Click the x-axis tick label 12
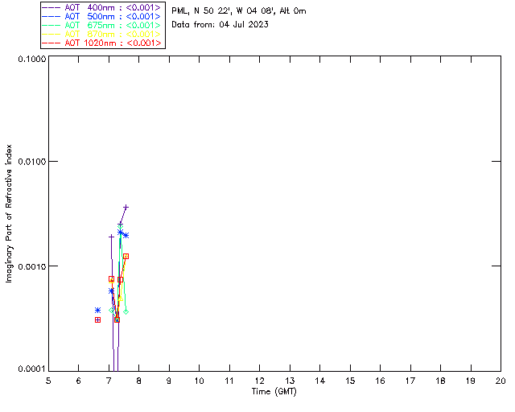The image size is (515, 412). pyautogui.click(x=259, y=381)
